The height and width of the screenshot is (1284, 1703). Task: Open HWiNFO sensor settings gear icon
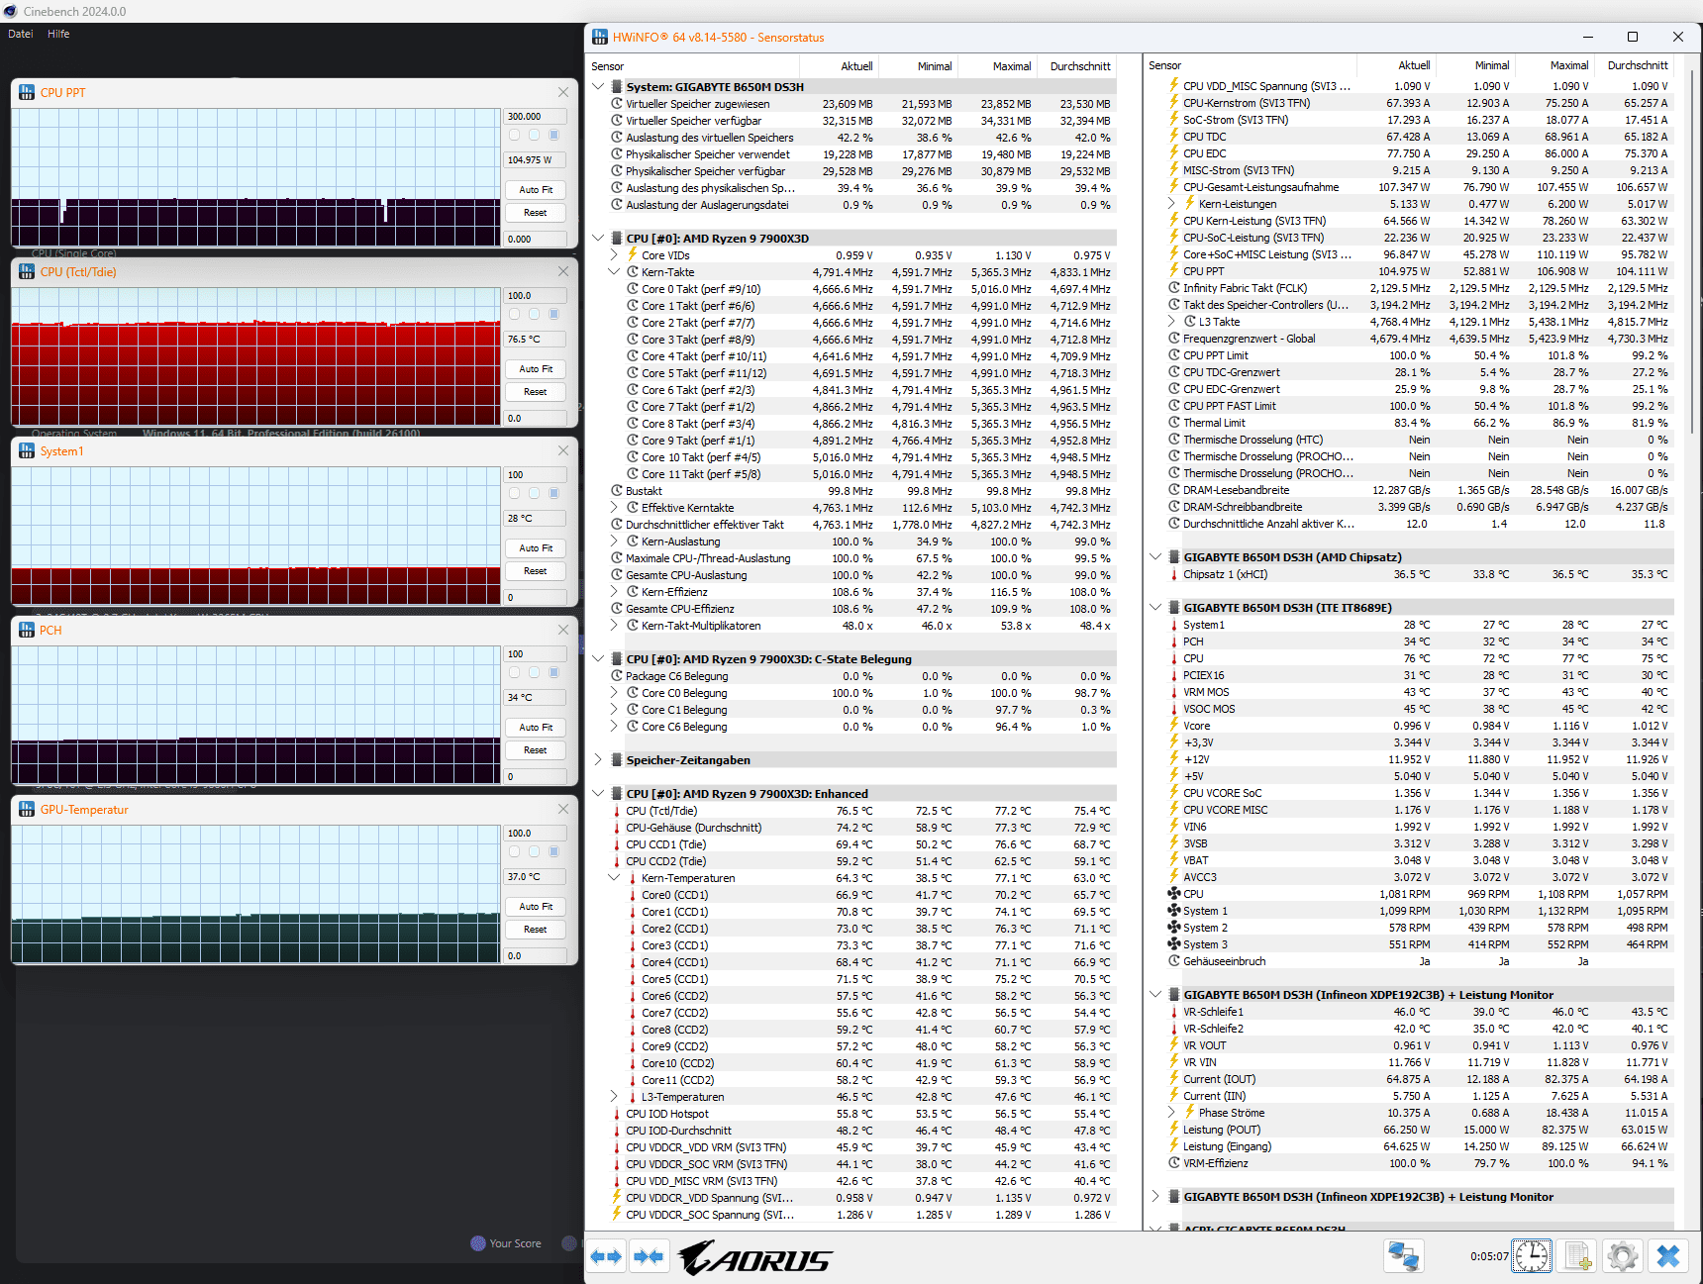click(1623, 1256)
